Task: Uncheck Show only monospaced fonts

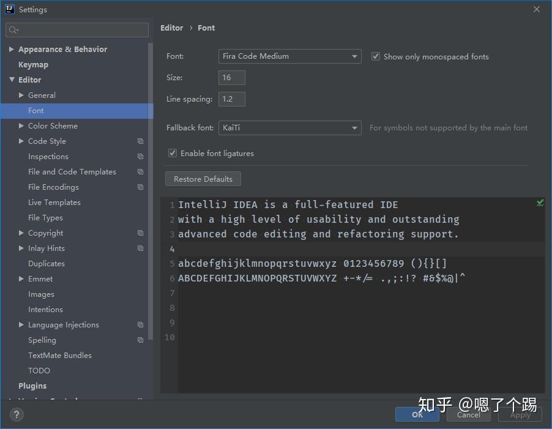Action: [x=375, y=56]
